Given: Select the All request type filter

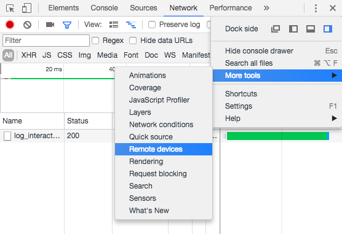Looking at the screenshot, I should (x=8, y=55).
